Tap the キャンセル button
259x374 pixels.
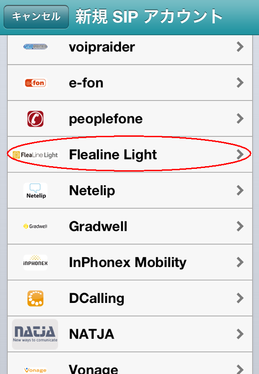[36, 17]
